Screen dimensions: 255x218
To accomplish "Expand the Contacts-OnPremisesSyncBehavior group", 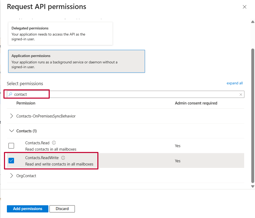I will 11,116.
